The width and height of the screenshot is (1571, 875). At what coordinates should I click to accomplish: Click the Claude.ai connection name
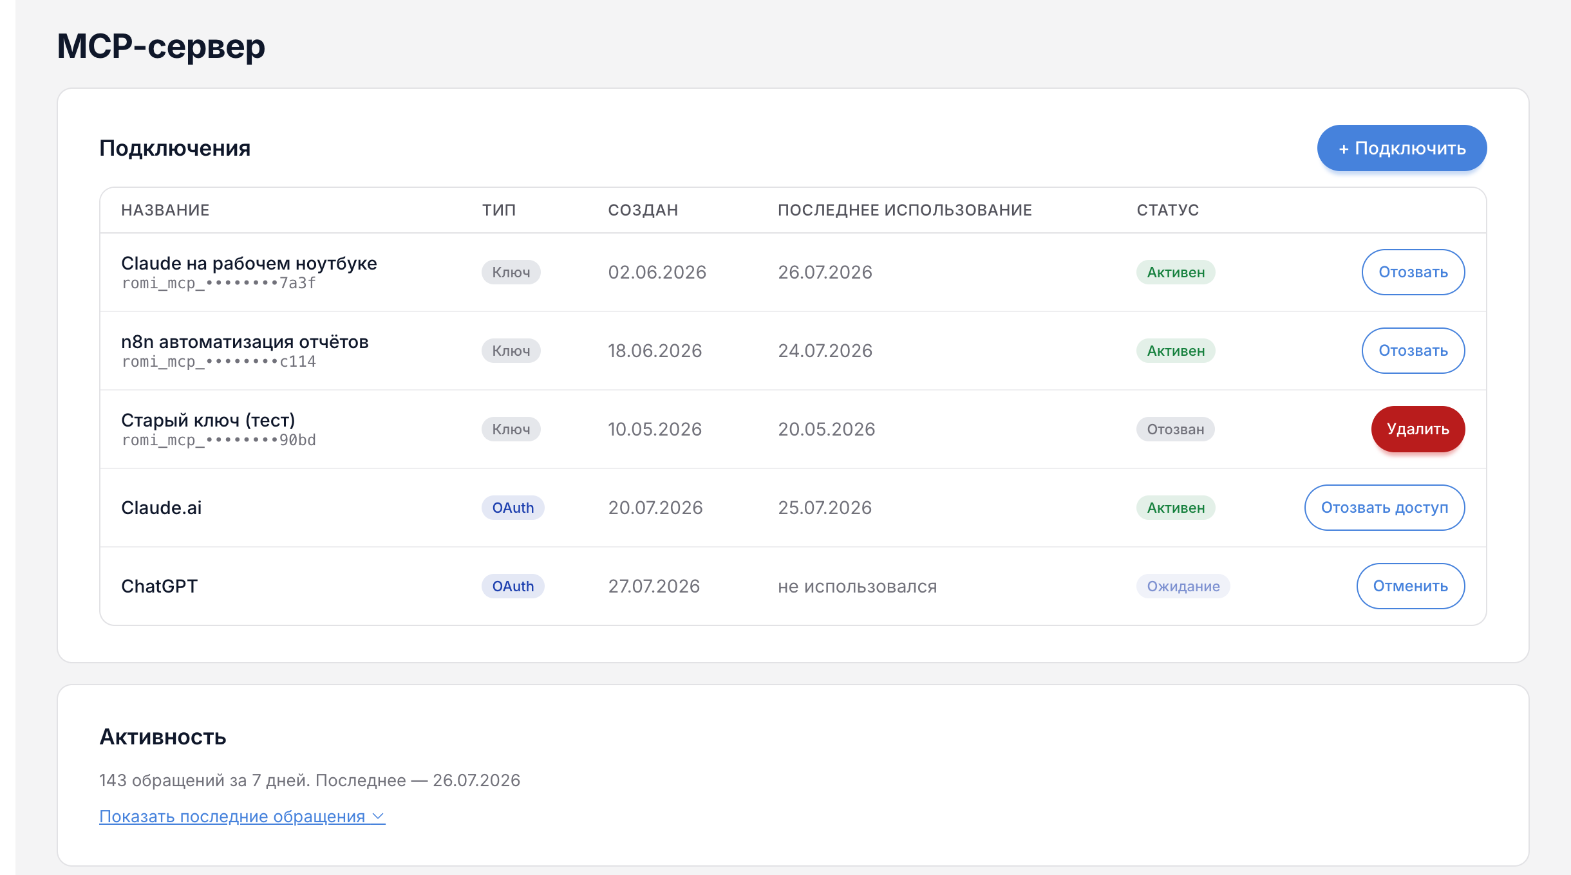[162, 508]
